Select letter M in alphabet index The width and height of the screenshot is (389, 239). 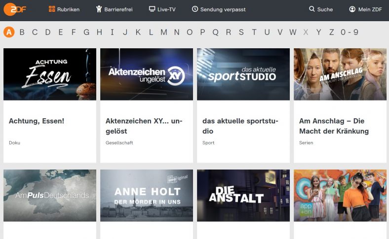pyautogui.click(x=164, y=32)
